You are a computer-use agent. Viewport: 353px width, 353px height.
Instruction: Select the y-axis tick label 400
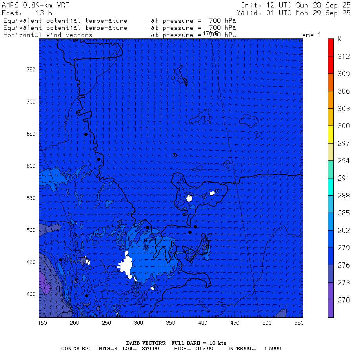[31, 294]
